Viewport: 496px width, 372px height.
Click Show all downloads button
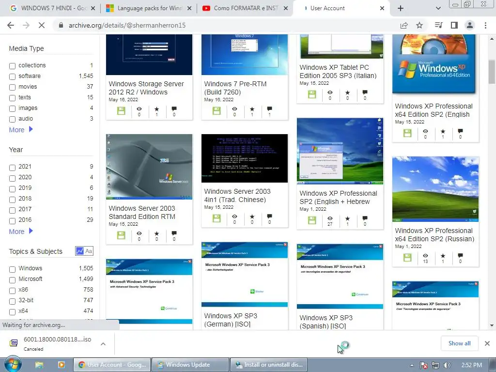[x=459, y=343]
